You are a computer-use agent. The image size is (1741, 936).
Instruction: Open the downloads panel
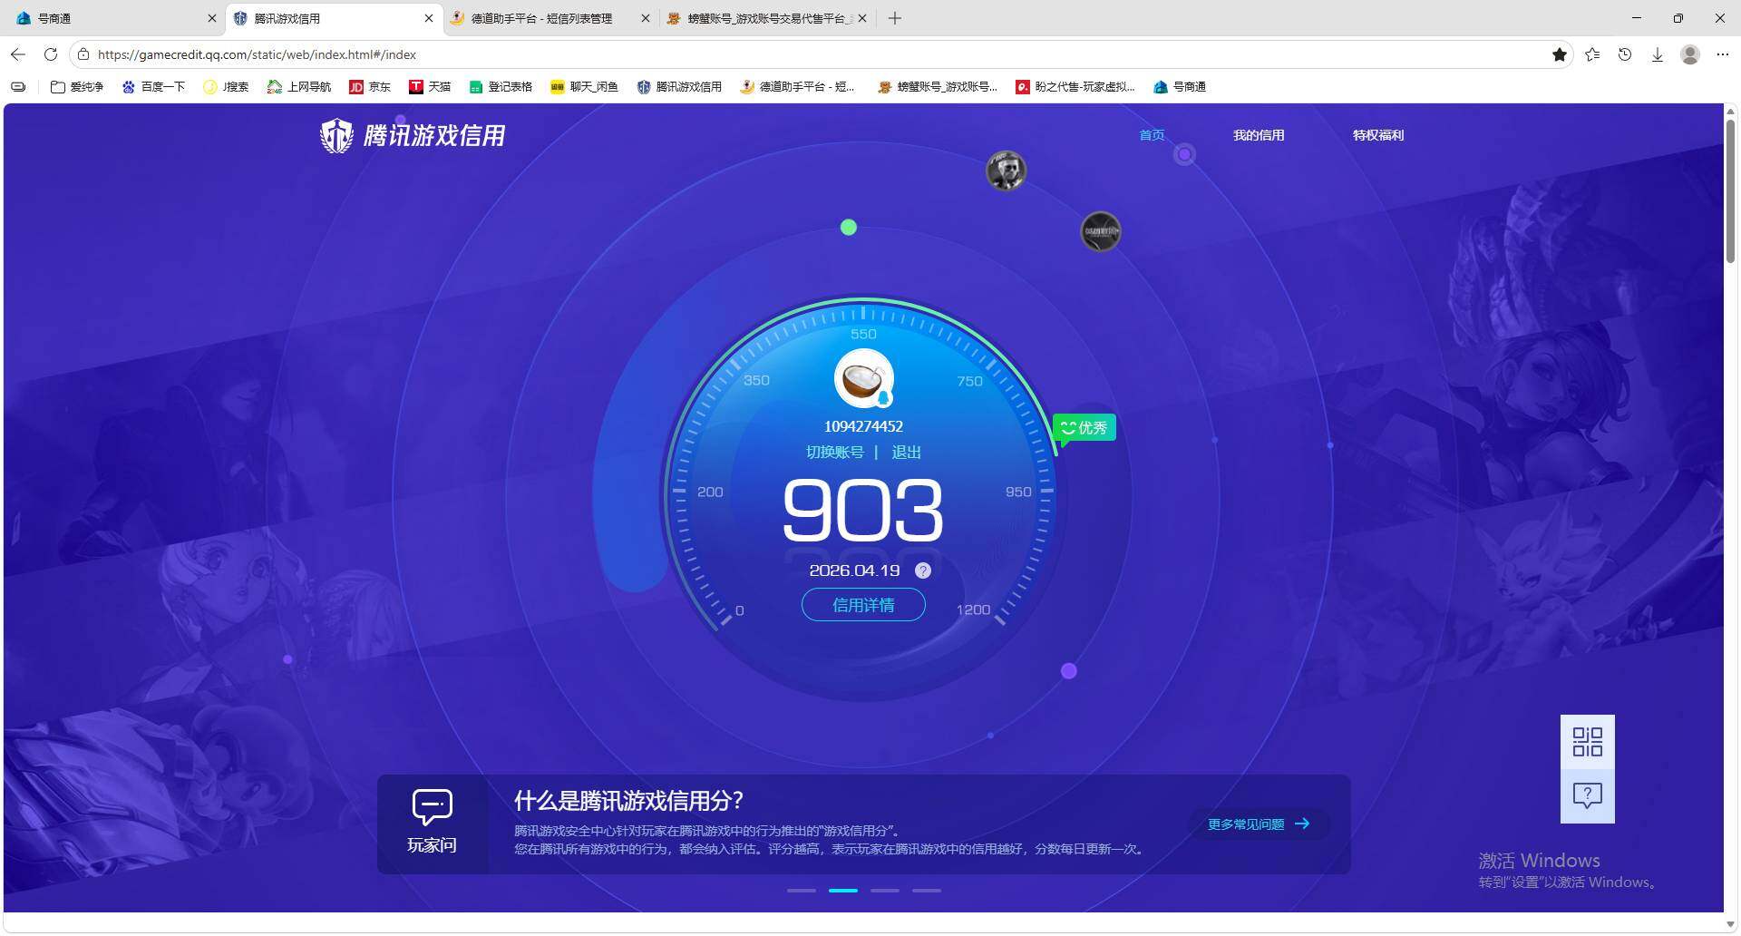pyautogui.click(x=1658, y=54)
